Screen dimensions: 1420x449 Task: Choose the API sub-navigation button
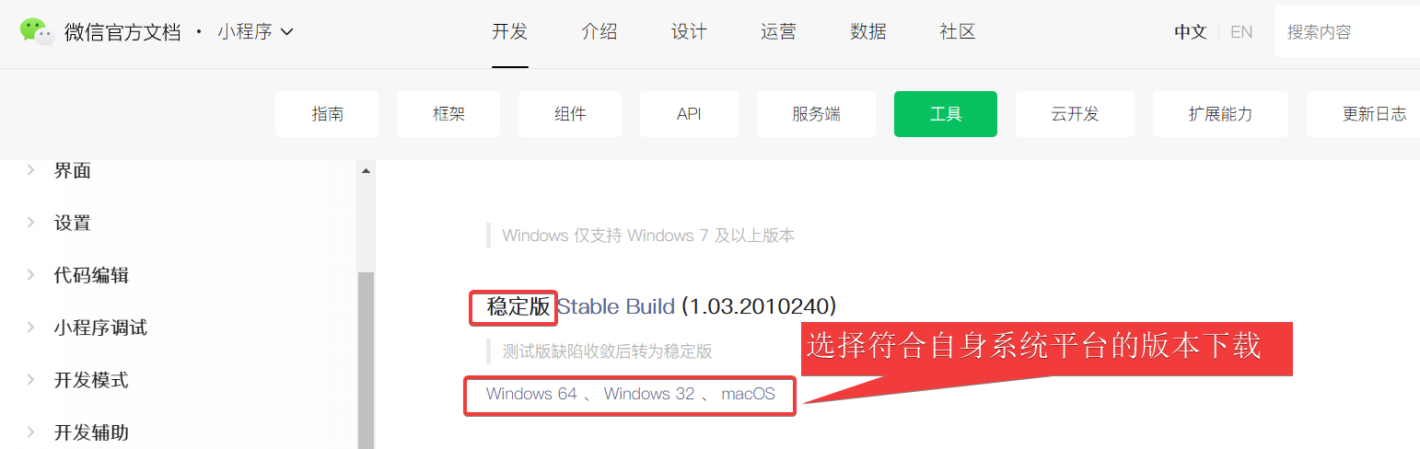pyautogui.click(x=689, y=114)
